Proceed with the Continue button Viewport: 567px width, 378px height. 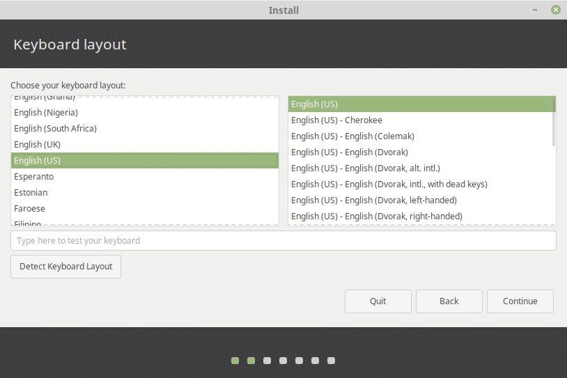[x=520, y=301]
